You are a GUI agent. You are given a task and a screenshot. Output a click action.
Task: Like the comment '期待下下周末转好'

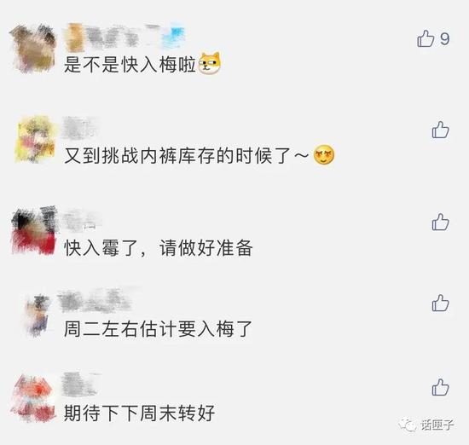(x=440, y=387)
